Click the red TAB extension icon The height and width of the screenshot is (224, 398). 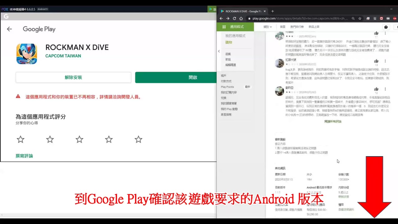point(395,18)
